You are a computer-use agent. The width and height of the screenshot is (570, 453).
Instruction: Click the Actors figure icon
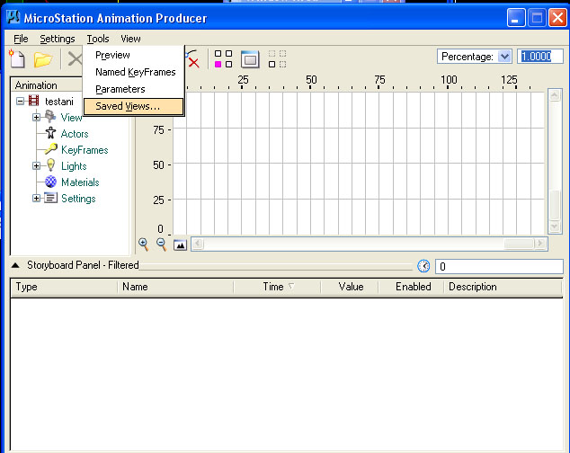50,133
